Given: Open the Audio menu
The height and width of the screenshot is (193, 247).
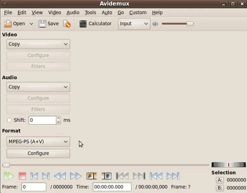Looking at the screenshot, I should (x=73, y=12).
